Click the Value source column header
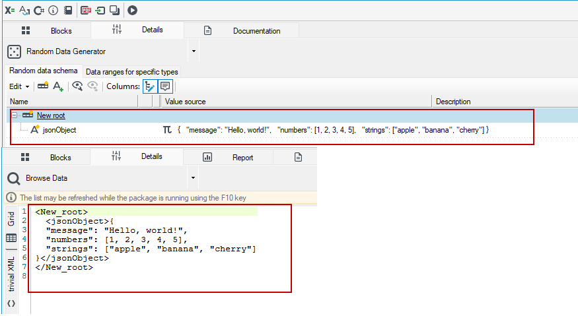This screenshot has height=316, width=578. coord(296,102)
